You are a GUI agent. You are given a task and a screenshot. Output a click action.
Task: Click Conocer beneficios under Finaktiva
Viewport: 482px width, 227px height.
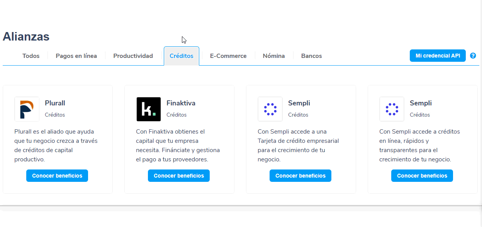tap(179, 176)
